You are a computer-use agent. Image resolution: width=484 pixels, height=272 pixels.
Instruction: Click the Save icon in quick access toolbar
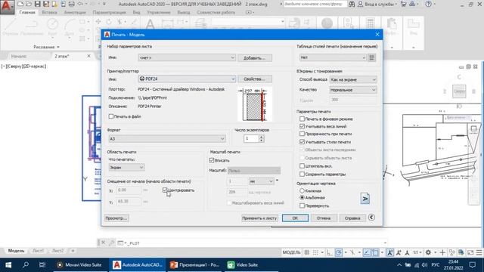pos(37,4)
